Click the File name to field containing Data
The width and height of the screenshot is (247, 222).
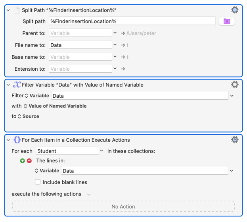click(x=80, y=45)
